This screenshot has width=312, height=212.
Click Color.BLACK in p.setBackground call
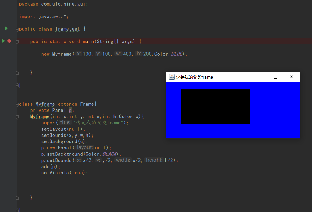pyautogui.click(x=102, y=154)
